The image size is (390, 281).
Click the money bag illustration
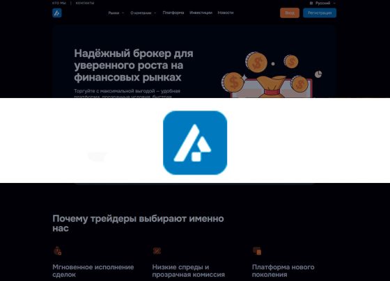(x=271, y=87)
